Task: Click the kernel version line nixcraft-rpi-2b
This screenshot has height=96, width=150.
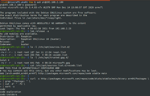Action: (51, 7)
